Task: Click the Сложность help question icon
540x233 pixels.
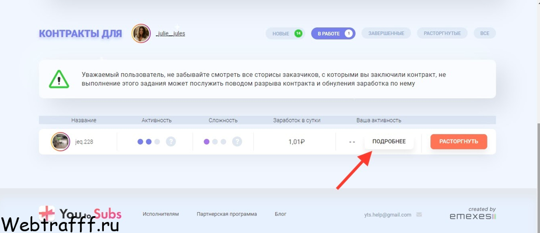Action: coord(237,141)
